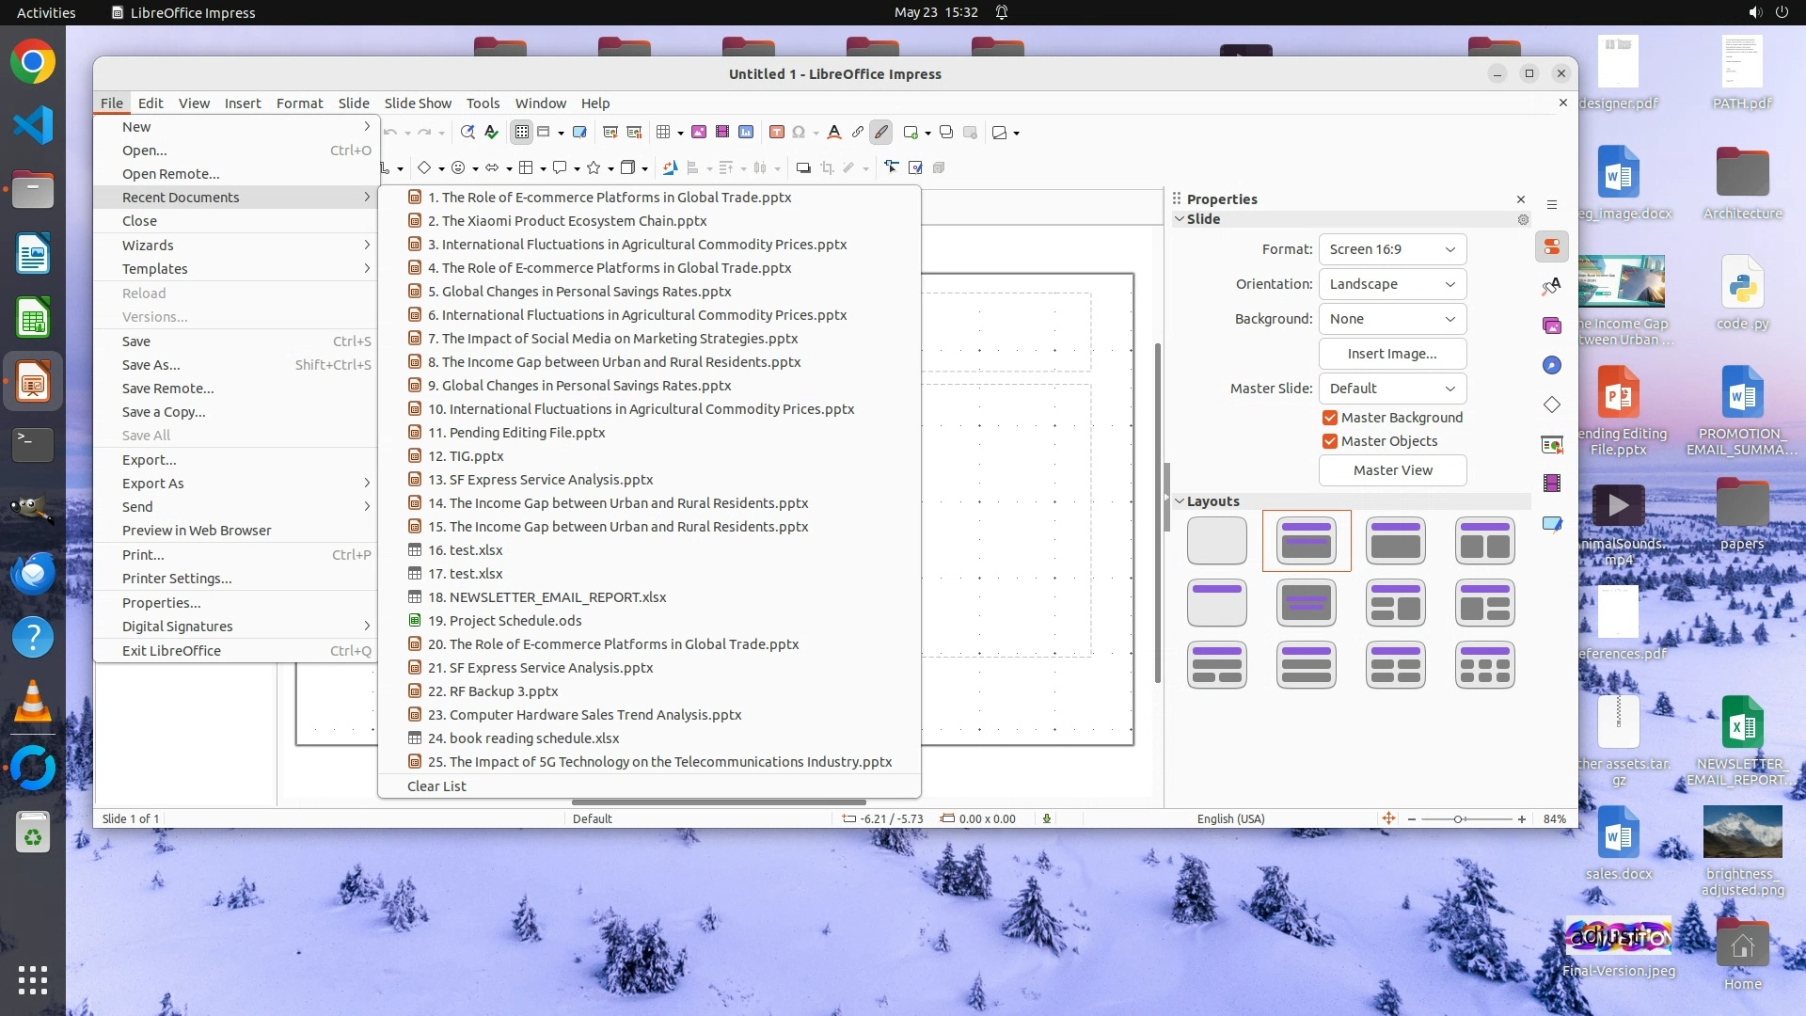The image size is (1806, 1016).
Task: Uncheck the Master Background checkbox
Action: point(1330,418)
